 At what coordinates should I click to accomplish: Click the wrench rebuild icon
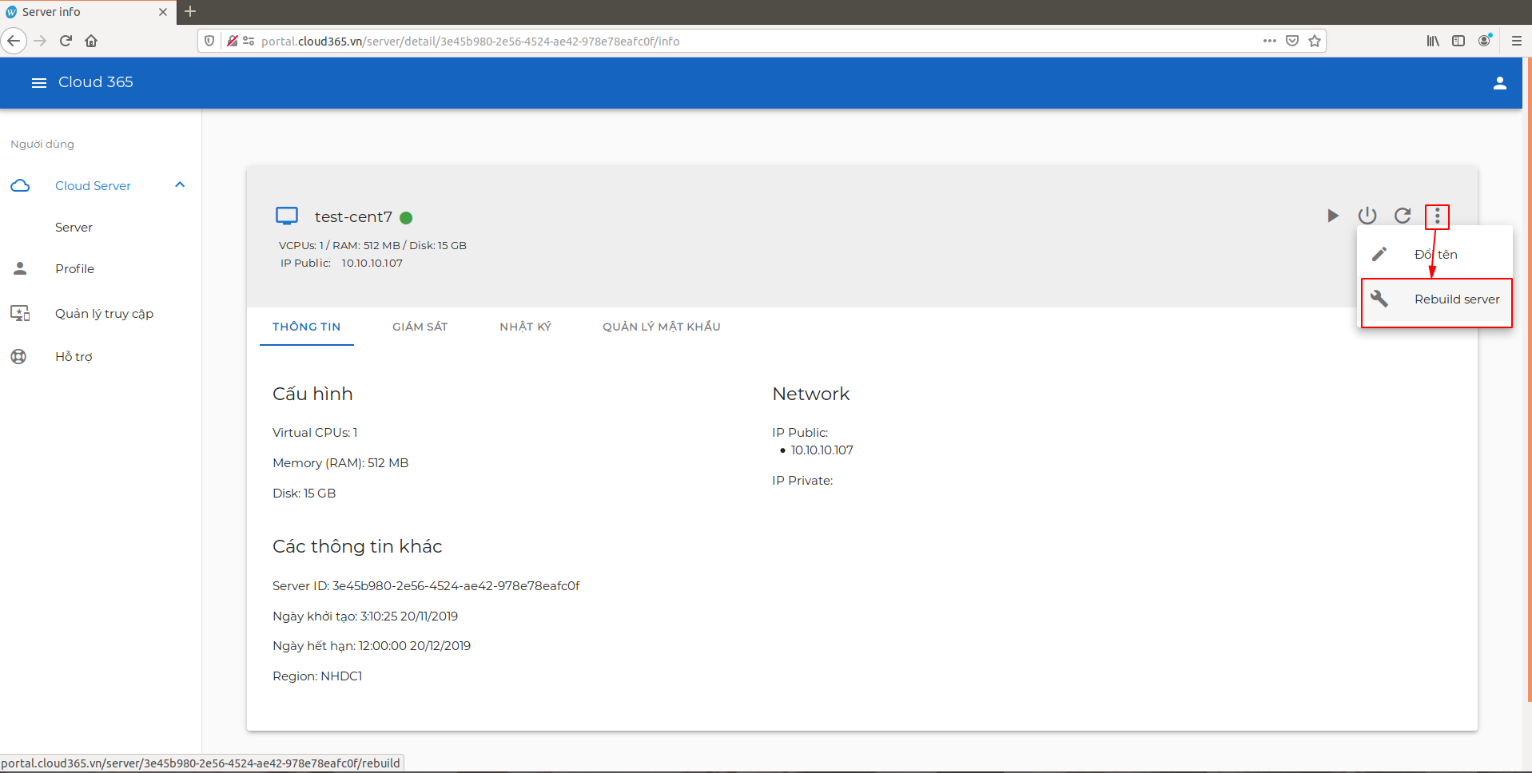[1379, 299]
